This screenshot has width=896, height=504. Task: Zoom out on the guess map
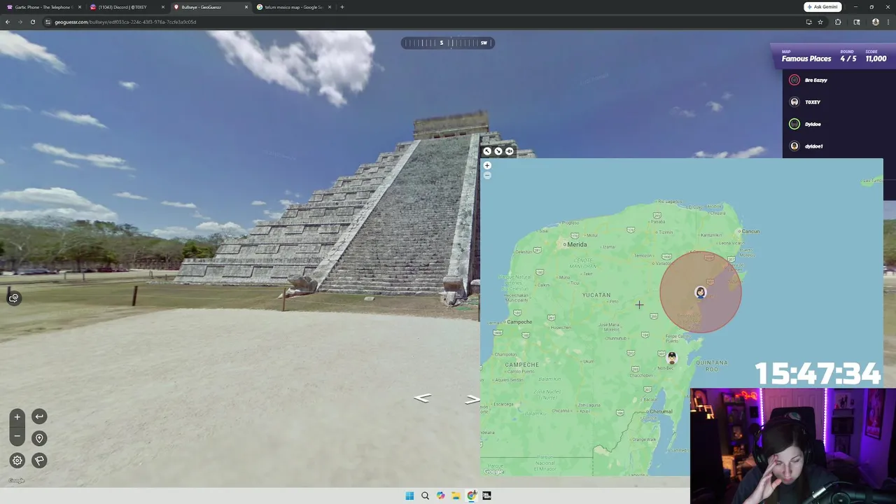[487, 176]
